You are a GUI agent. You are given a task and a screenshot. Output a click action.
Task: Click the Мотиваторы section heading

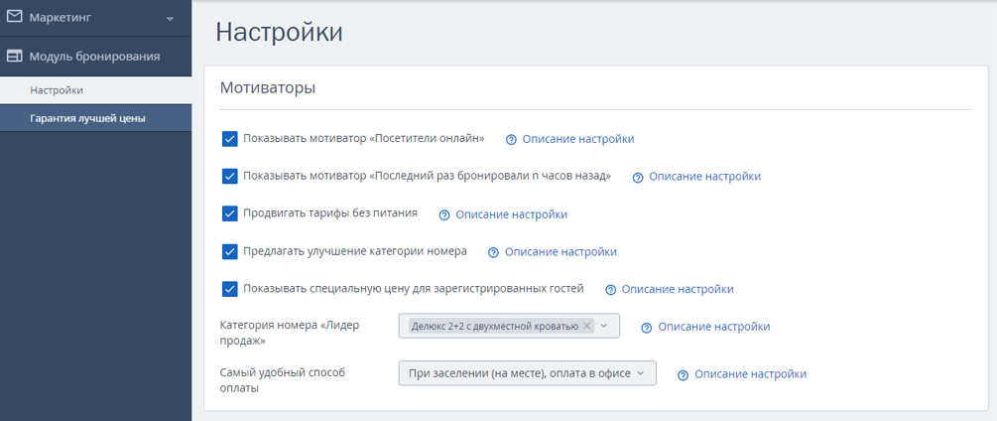coord(268,87)
